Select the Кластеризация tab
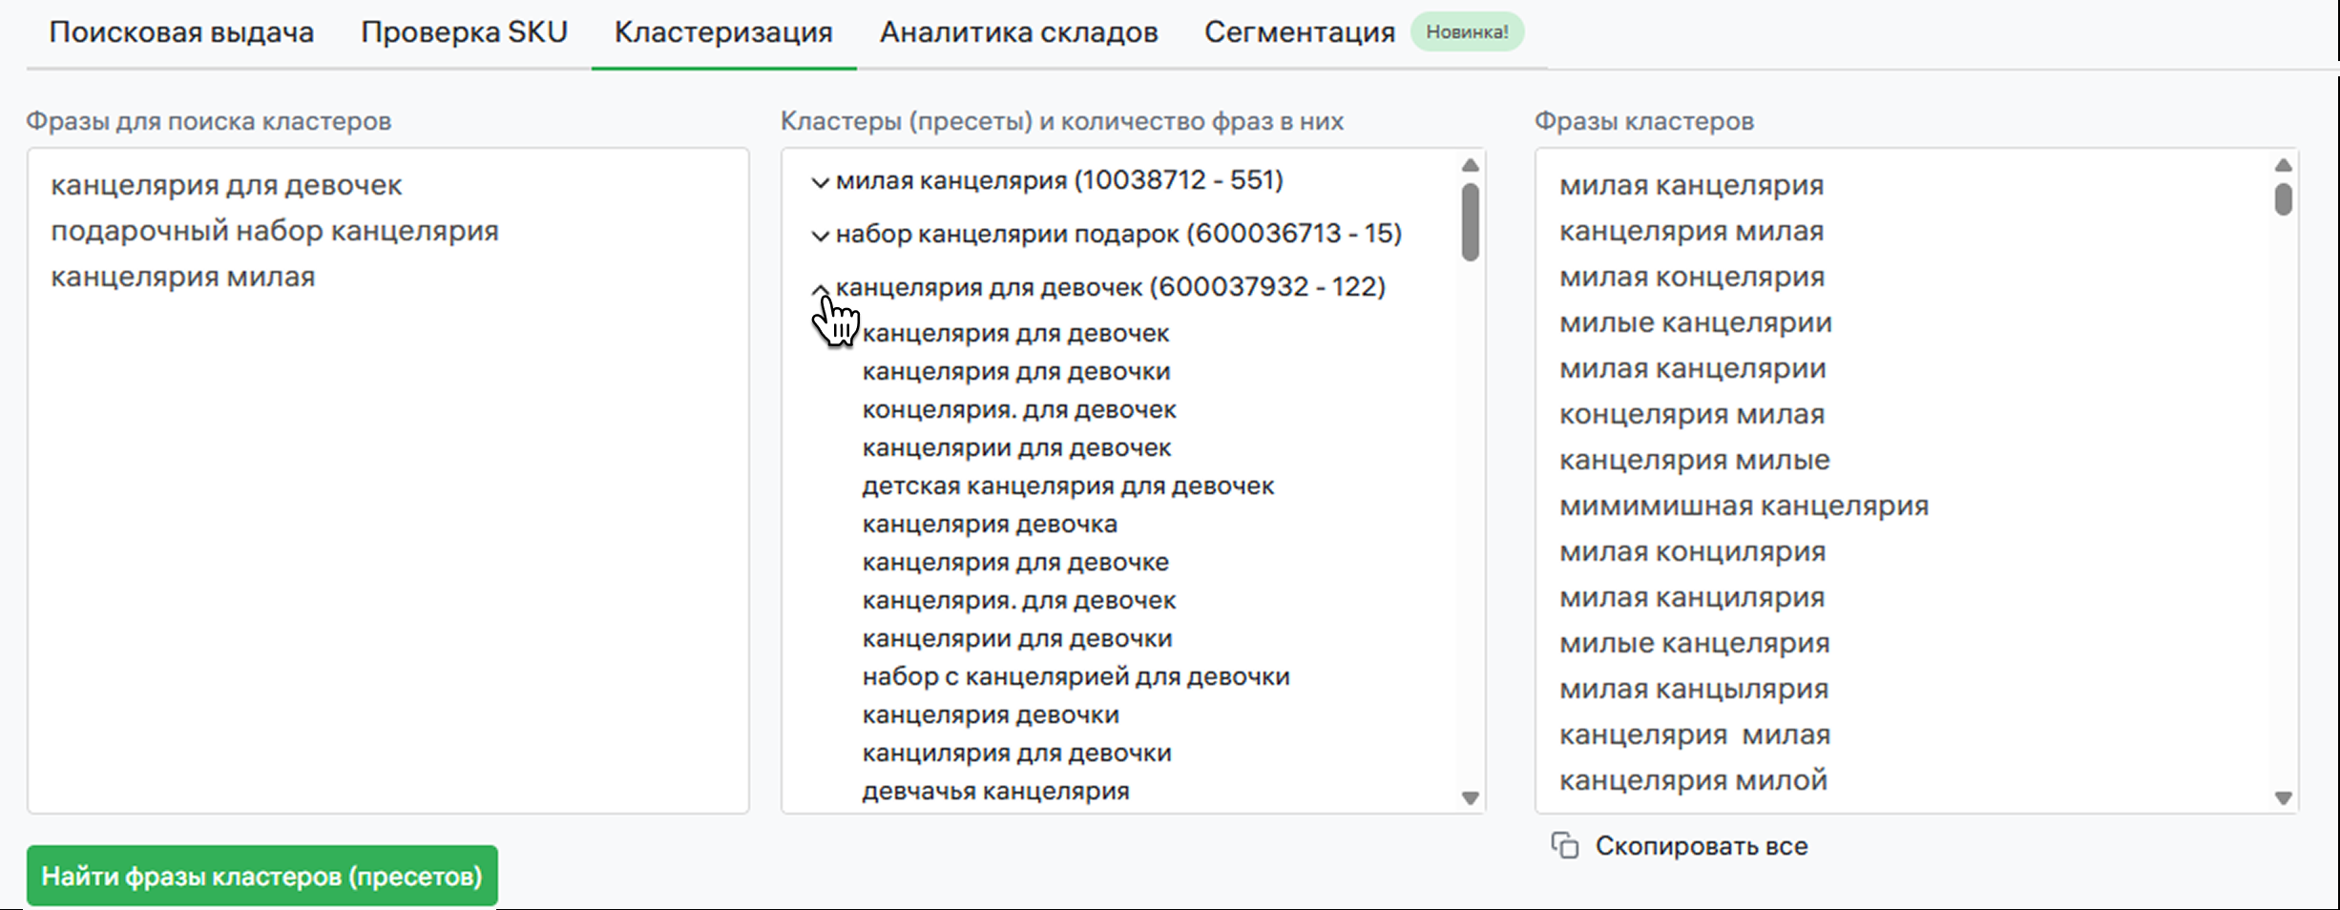The width and height of the screenshot is (2340, 910). [723, 32]
